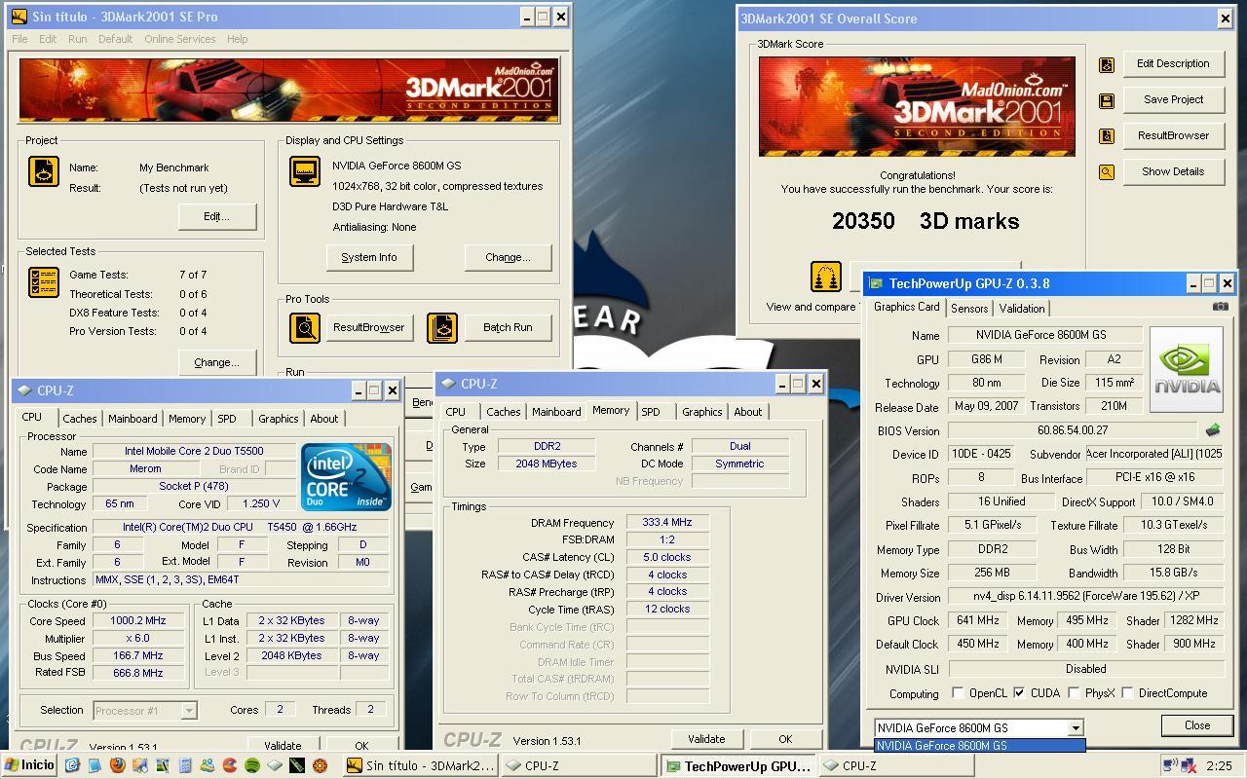Click the CPU-Z Specification field
1247x779 pixels.
[x=243, y=527]
